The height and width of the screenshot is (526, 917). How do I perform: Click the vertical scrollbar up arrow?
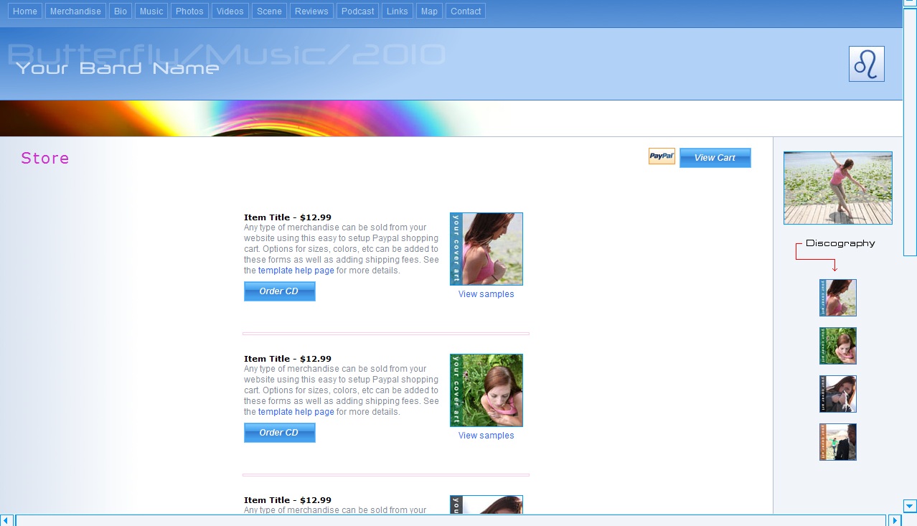click(x=910, y=3)
